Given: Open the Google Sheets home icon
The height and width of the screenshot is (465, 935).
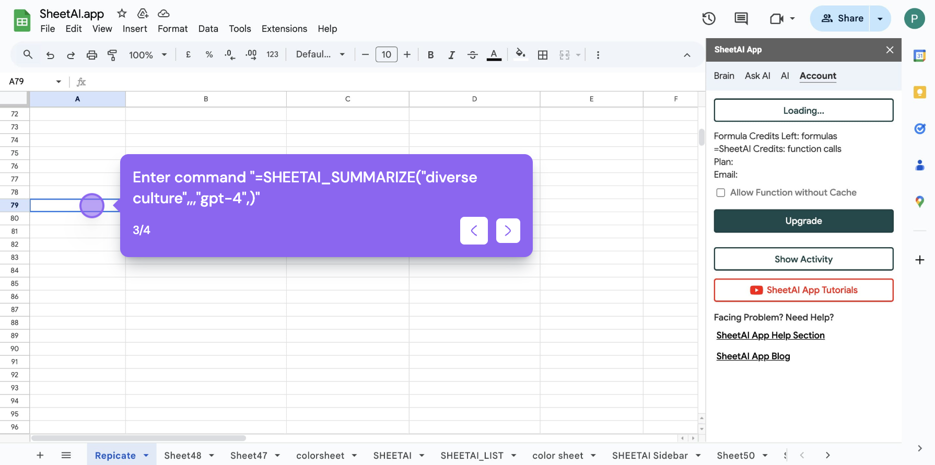Looking at the screenshot, I should click(x=22, y=21).
